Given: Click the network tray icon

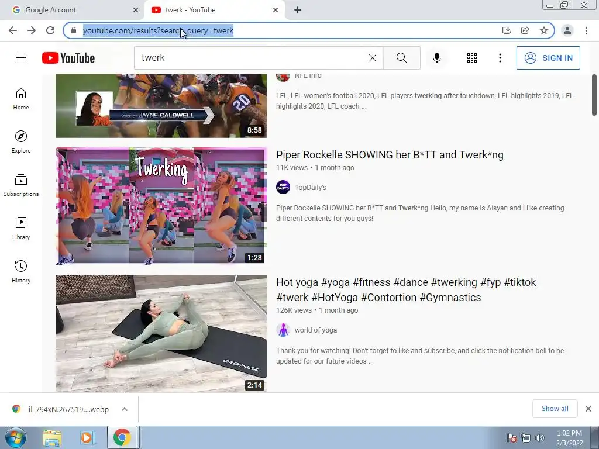Looking at the screenshot, I should click(526, 438).
